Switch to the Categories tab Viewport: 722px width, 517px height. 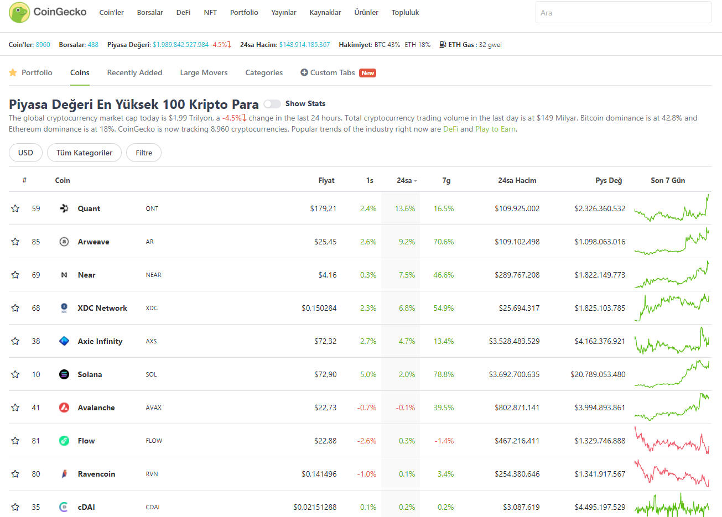264,72
